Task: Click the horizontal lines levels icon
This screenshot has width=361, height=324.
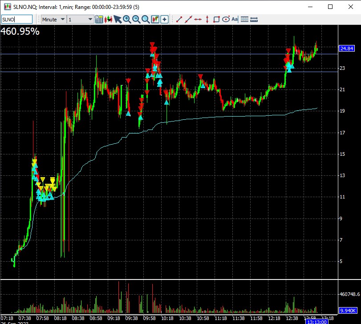Action: 244,19
